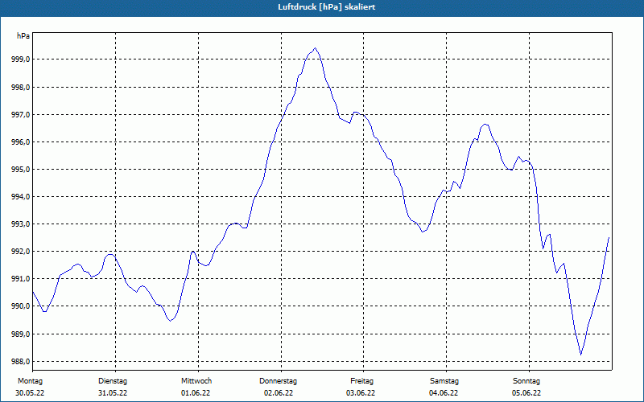The width and height of the screenshot is (644, 402).
Task: Click the 'Dienstag' day label
Action: click(113, 381)
